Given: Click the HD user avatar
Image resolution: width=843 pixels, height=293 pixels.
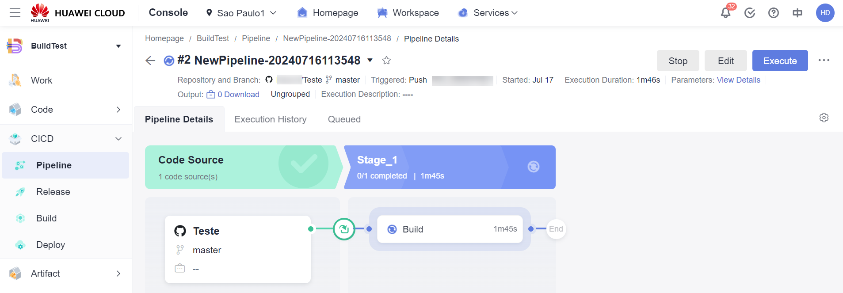Looking at the screenshot, I should [x=824, y=13].
